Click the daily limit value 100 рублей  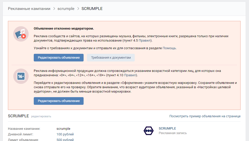pyautogui.click(x=65, y=134)
